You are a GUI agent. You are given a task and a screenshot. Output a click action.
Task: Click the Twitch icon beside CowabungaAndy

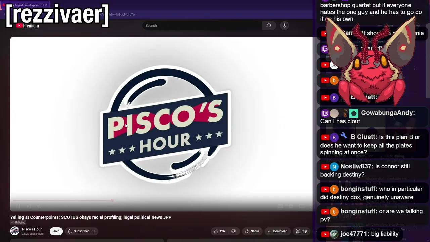325,113
